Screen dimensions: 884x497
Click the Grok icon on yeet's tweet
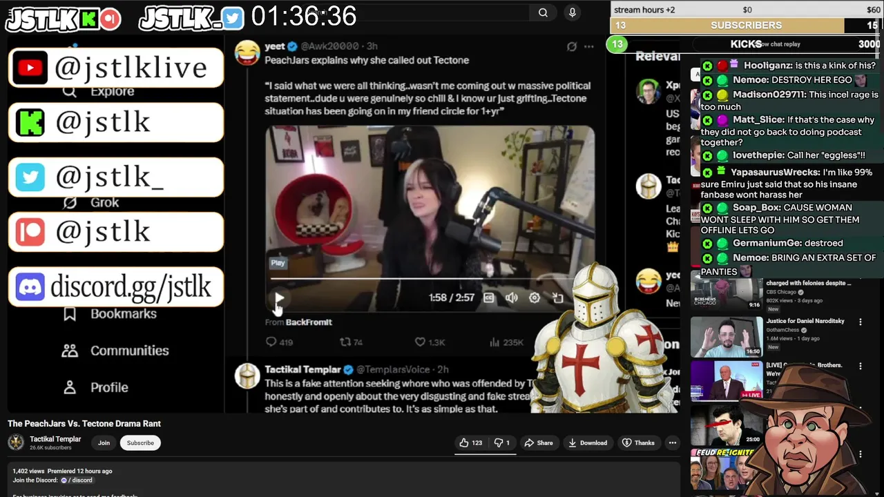[x=571, y=46]
